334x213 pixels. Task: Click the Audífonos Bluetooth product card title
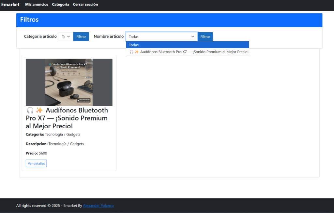[67, 118]
